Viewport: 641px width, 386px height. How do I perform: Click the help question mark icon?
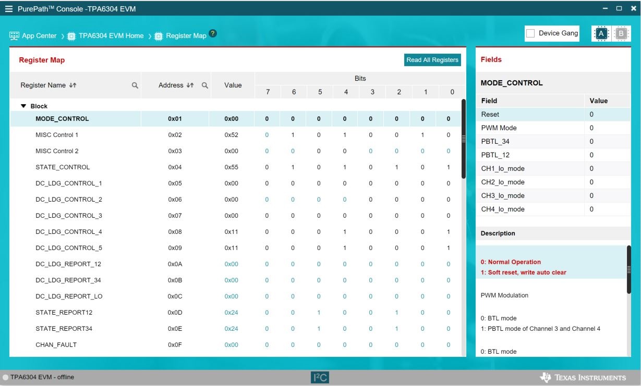coord(213,34)
